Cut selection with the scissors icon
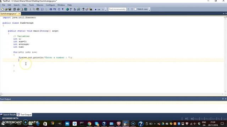227x127 pixels. pyautogui.click(x=30, y=9)
